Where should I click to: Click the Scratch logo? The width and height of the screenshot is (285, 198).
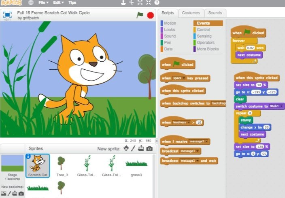pyautogui.click(x=11, y=2)
